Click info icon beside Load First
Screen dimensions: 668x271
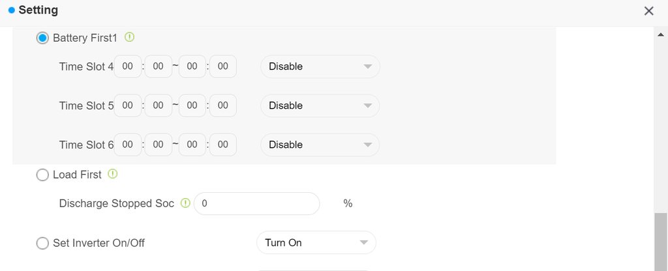[113, 174]
